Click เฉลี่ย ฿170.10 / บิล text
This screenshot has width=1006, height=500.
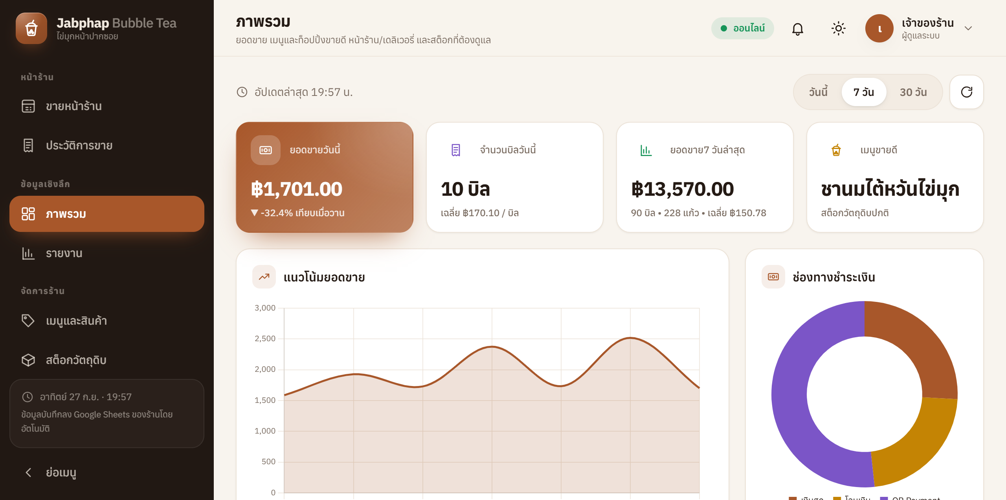(480, 213)
